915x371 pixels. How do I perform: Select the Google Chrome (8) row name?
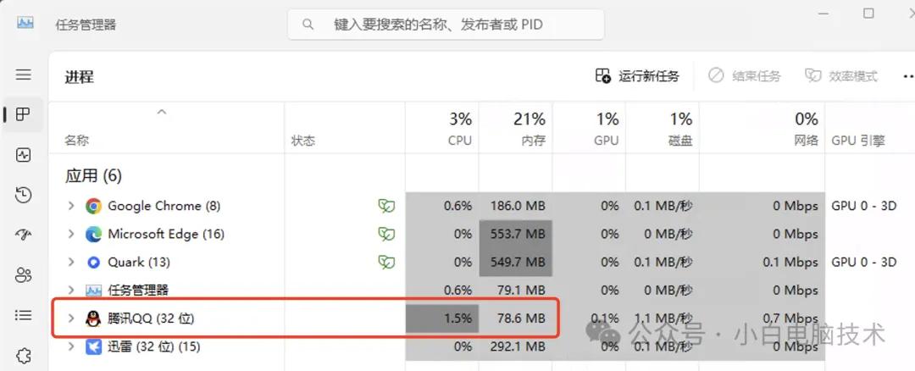[x=164, y=206]
